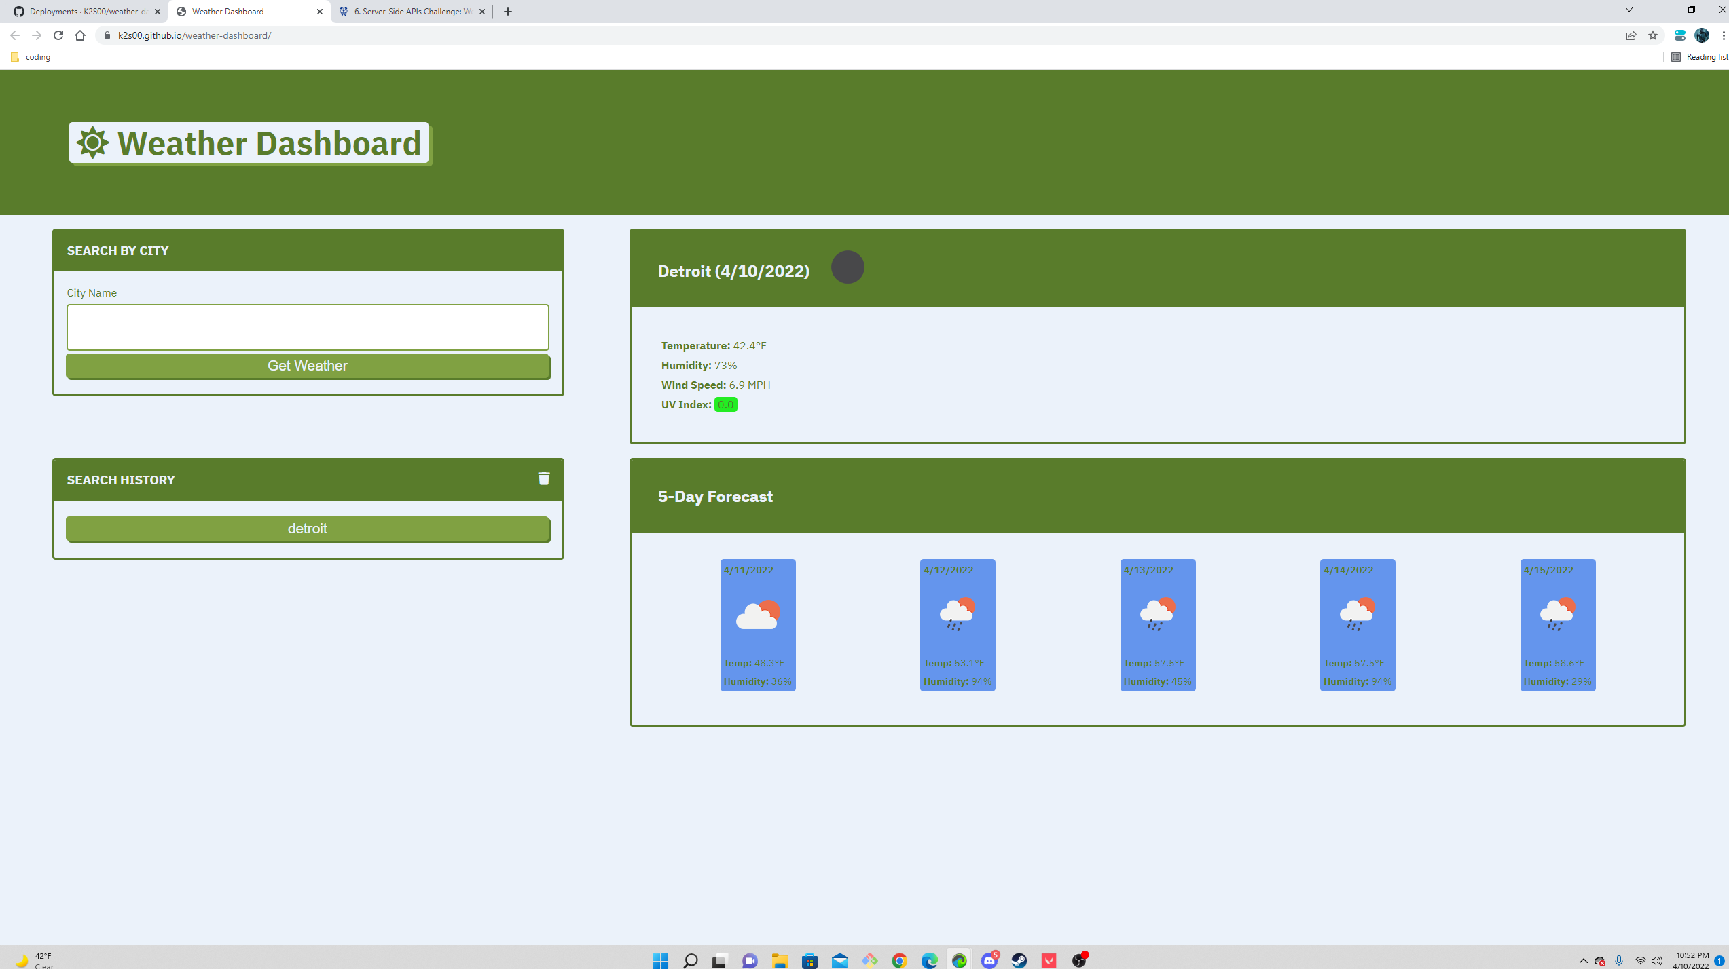This screenshot has width=1729, height=969.
Task: Open the Chrome profile avatar
Action: [1702, 35]
